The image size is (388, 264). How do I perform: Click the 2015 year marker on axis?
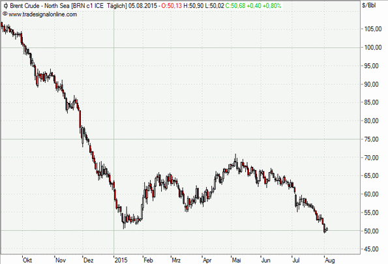pos(121,260)
